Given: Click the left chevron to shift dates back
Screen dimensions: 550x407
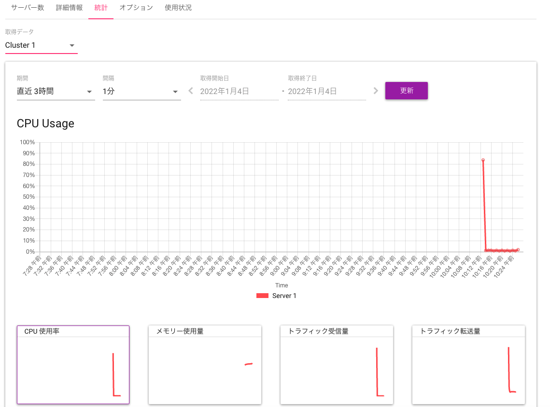Looking at the screenshot, I should click(x=190, y=91).
